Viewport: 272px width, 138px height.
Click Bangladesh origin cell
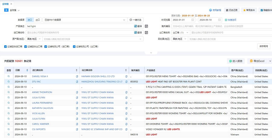[236, 87]
